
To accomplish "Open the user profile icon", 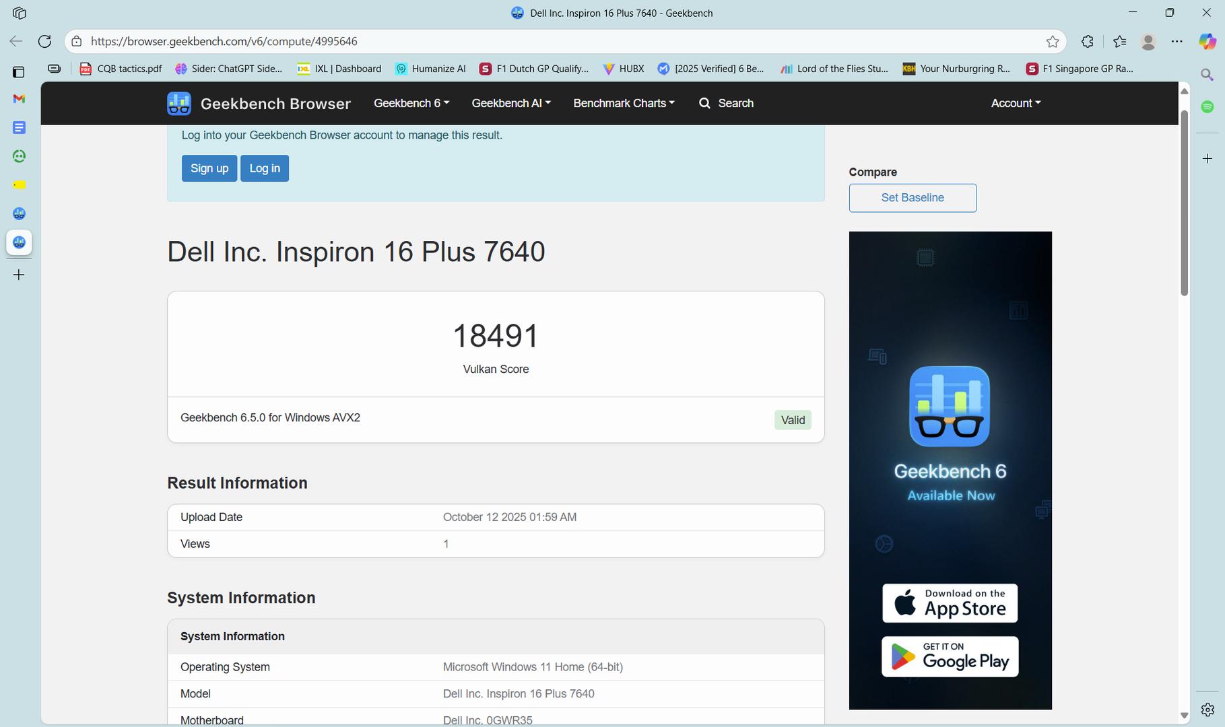I will pyautogui.click(x=1148, y=42).
